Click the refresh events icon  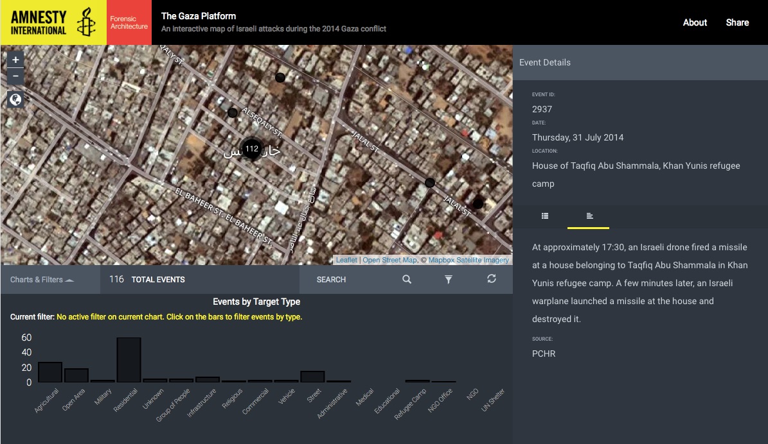(x=492, y=279)
